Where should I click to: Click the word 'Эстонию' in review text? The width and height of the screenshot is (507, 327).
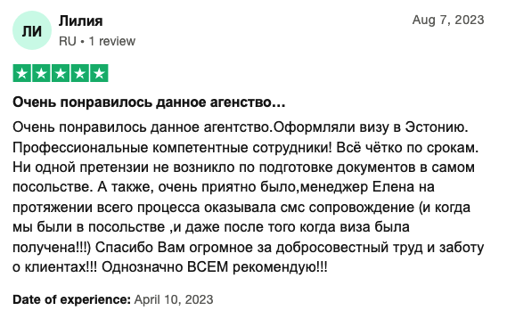click(437, 127)
